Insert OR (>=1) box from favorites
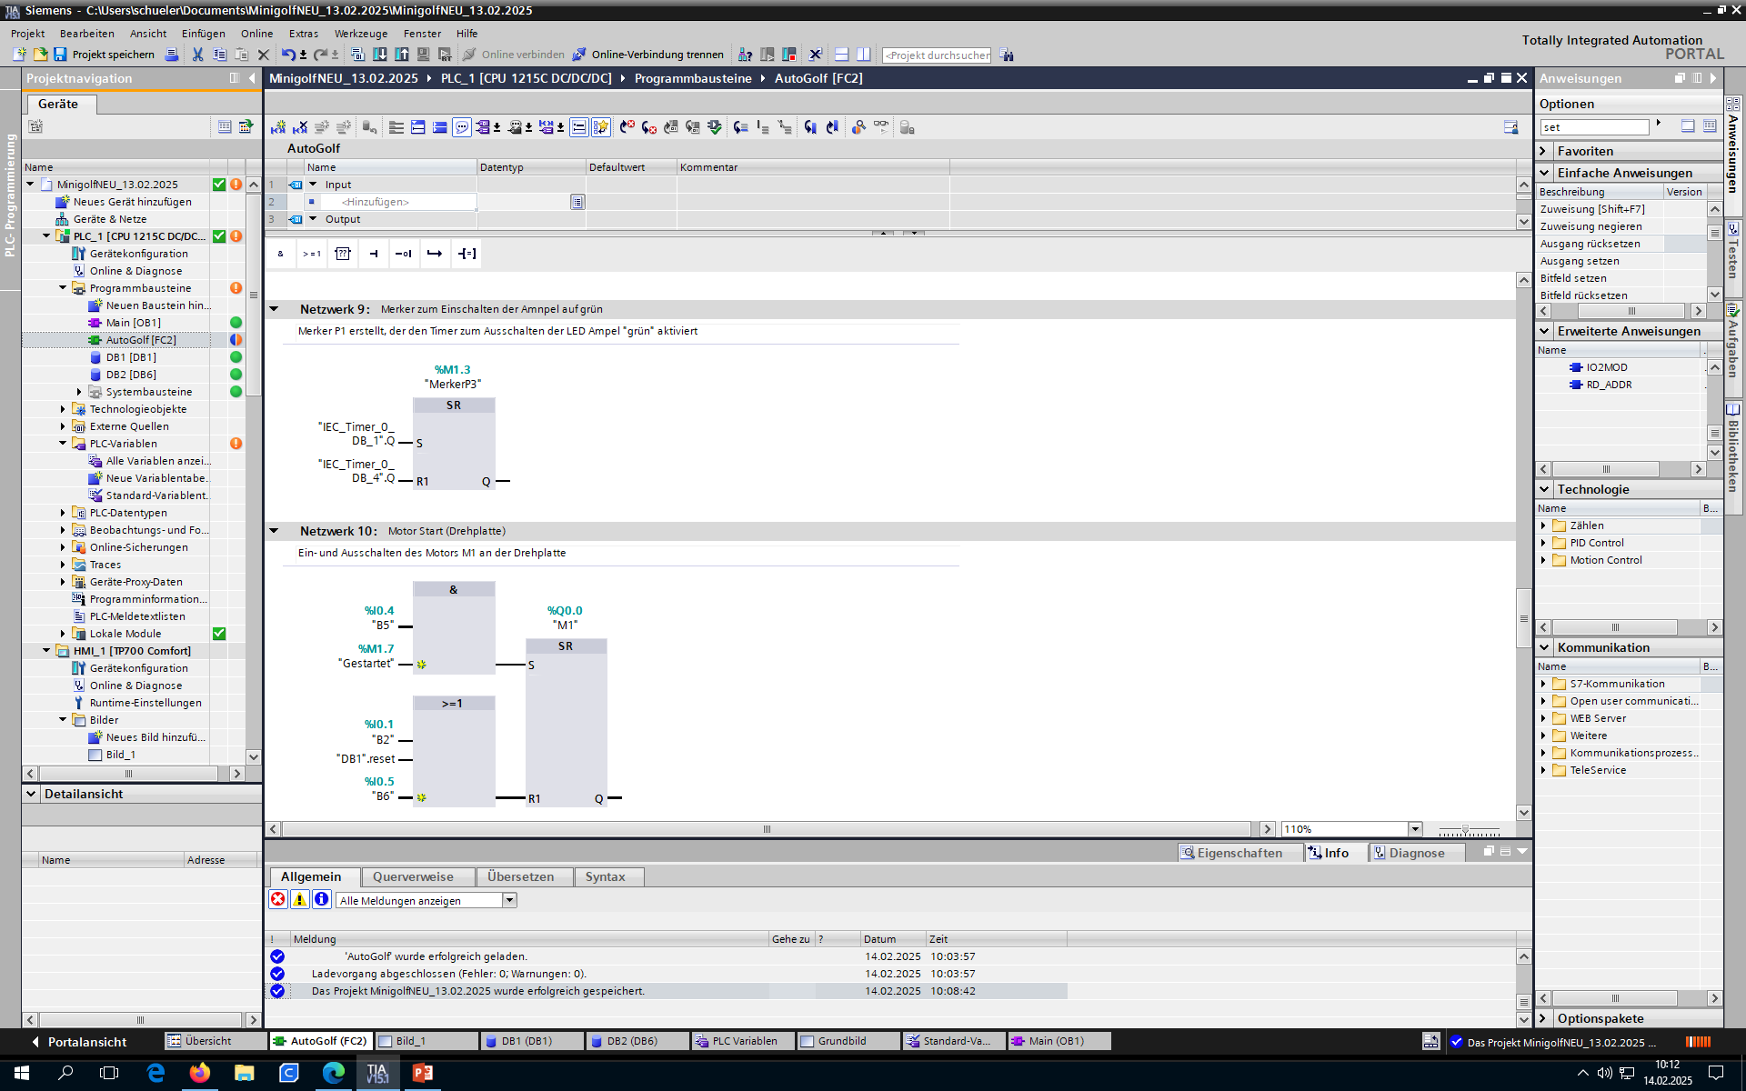The height and width of the screenshot is (1091, 1746). [x=312, y=254]
